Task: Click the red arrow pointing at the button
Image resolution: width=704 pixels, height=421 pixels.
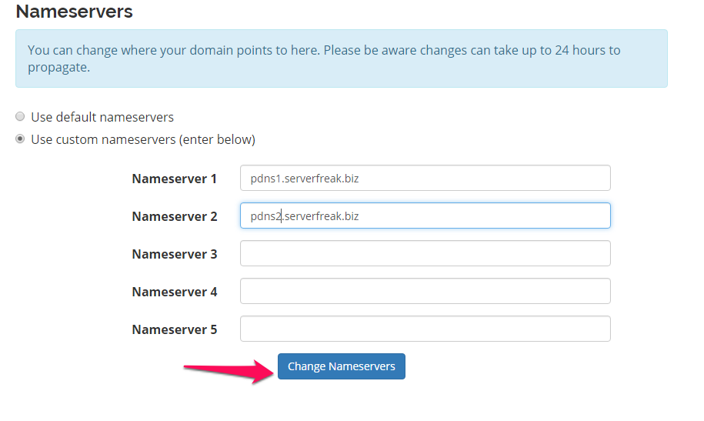Action: coord(229,371)
